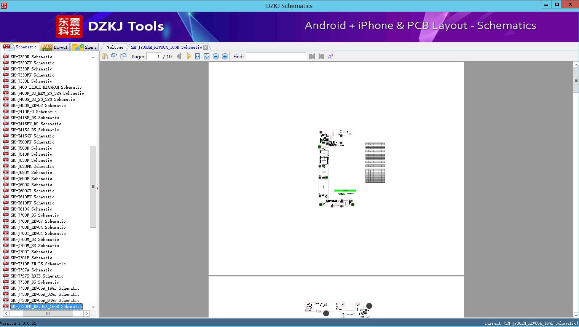Click the Find text input field
Image resolution: width=579 pixels, height=327 pixels.
coord(276,56)
